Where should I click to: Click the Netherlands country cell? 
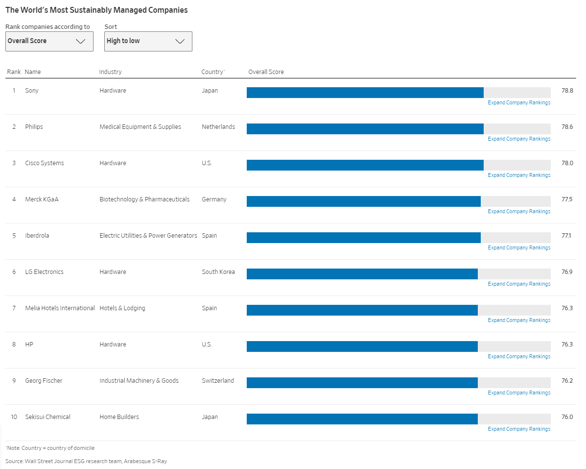(x=219, y=127)
